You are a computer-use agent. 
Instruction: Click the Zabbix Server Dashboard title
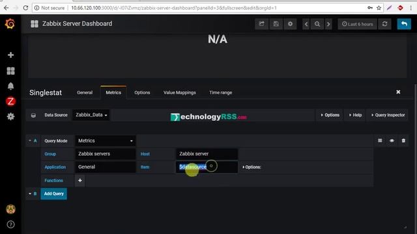(x=77, y=23)
